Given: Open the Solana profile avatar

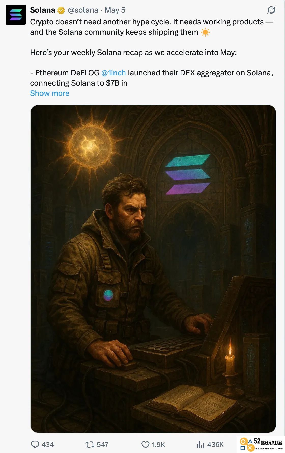Looking at the screenshot, I should tap(16, 15).
